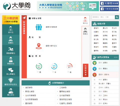Click the 86% green progress circle
The height and width of the screenshot is (106, 120).
pos(39,66)
